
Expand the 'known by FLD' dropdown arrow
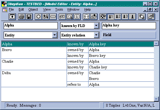tap(96, 26)
